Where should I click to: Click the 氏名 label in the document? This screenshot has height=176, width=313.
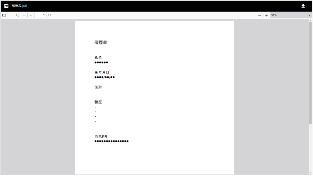click(98, 57)
